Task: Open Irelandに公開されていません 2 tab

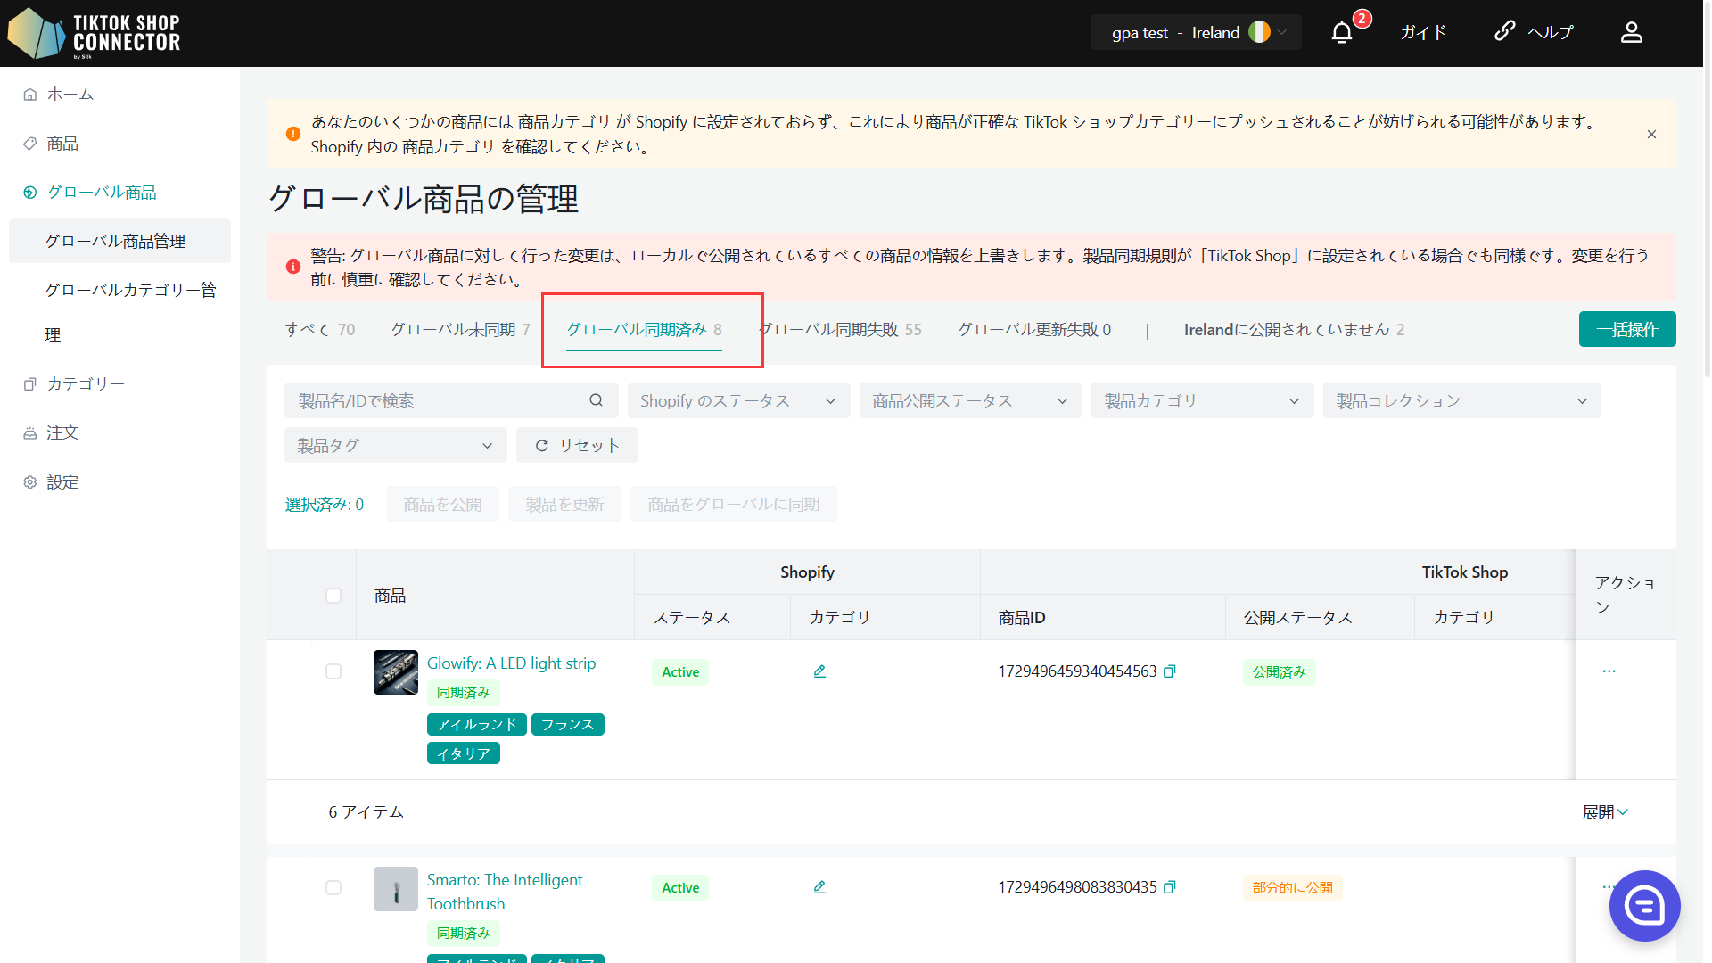Action: (1294, 330)
